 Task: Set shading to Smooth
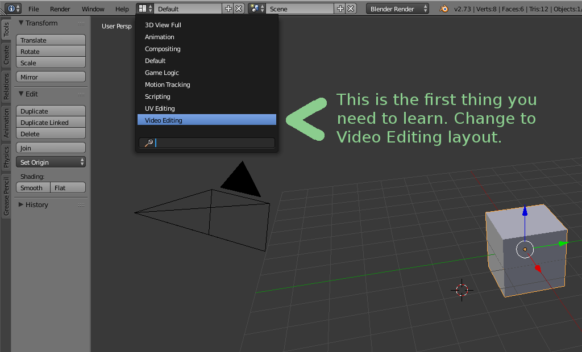[33, 188]
